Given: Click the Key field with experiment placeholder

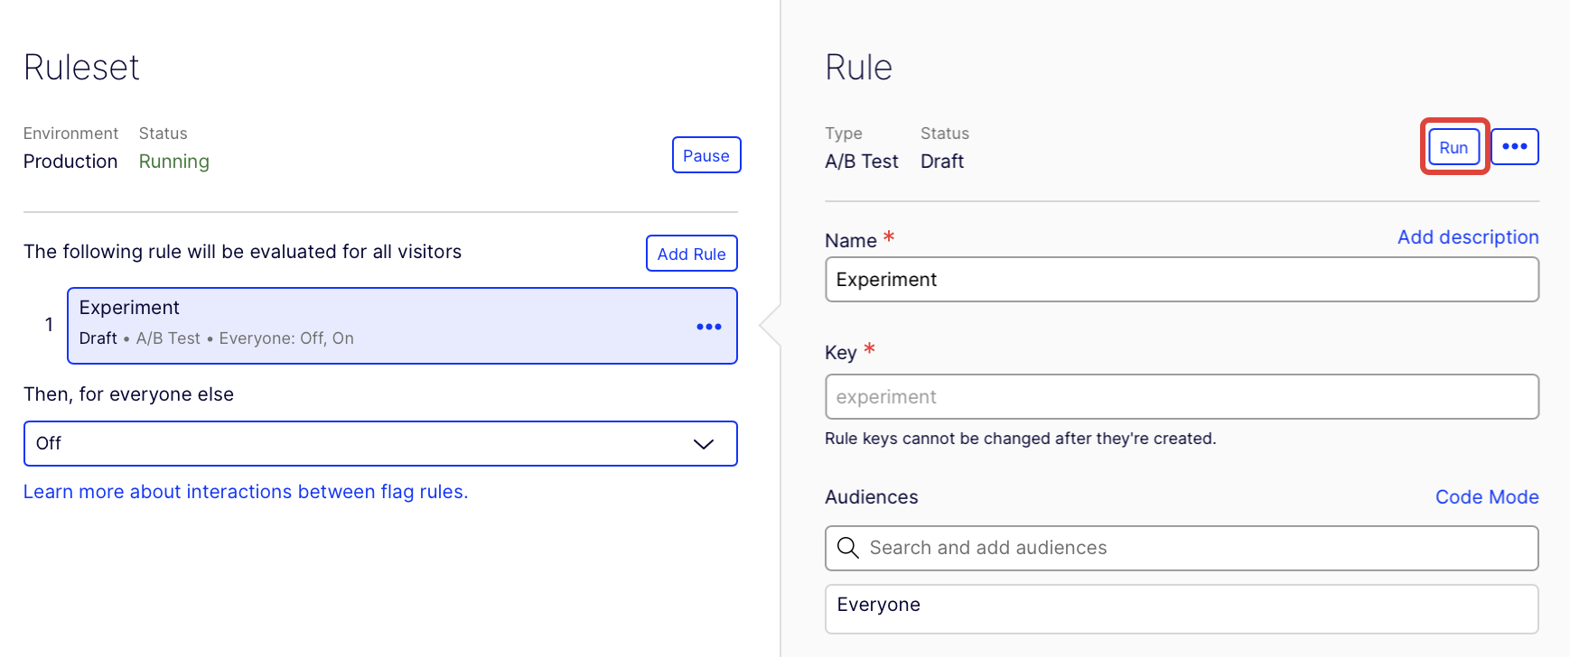Looking at the screenshot, I should coord(1182,397).
